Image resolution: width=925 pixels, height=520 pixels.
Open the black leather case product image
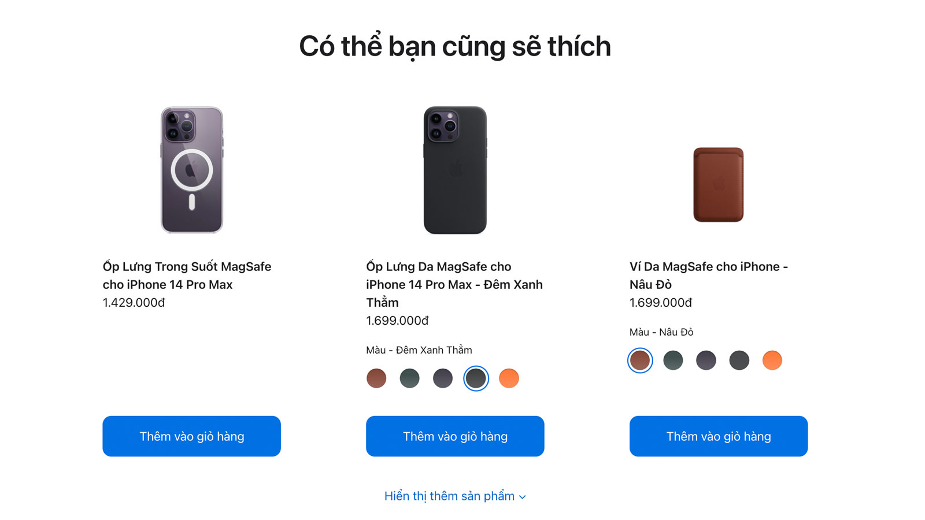tap(455, 170)
